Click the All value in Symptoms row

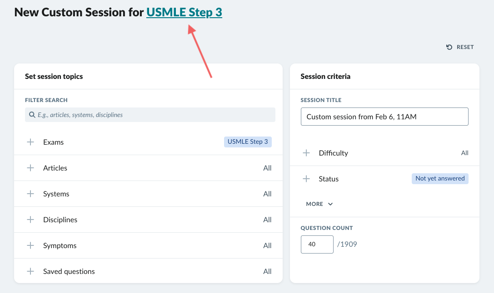[267, 245]
